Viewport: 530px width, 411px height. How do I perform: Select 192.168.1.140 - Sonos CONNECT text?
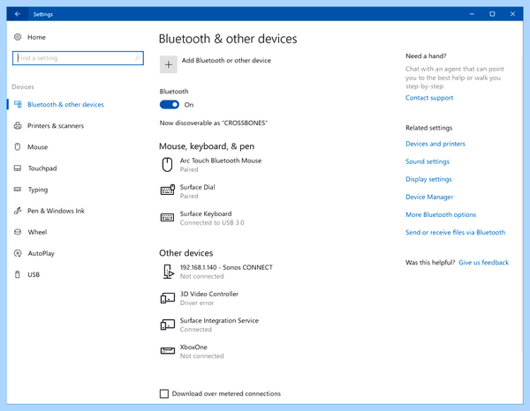coord(226,267)
